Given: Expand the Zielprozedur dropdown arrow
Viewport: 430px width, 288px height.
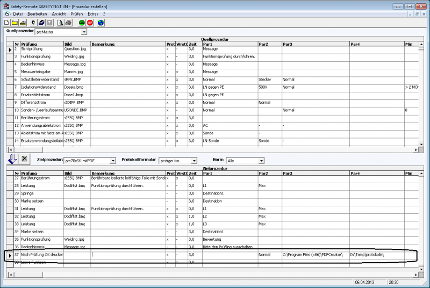Looking at the screenshot, I should coord(113,161).
